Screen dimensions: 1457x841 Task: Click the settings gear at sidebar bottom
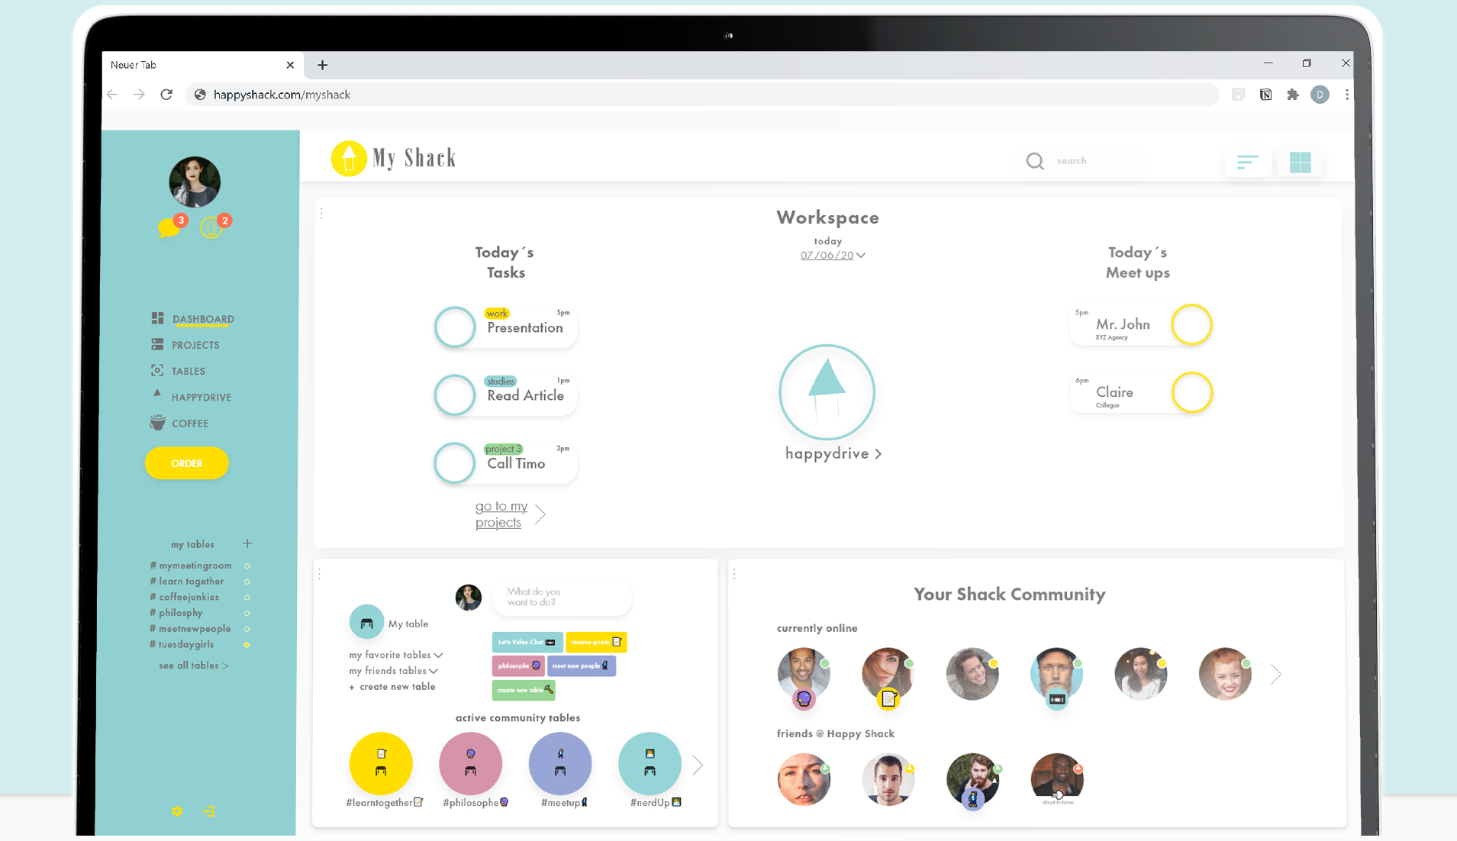point(176,811)
